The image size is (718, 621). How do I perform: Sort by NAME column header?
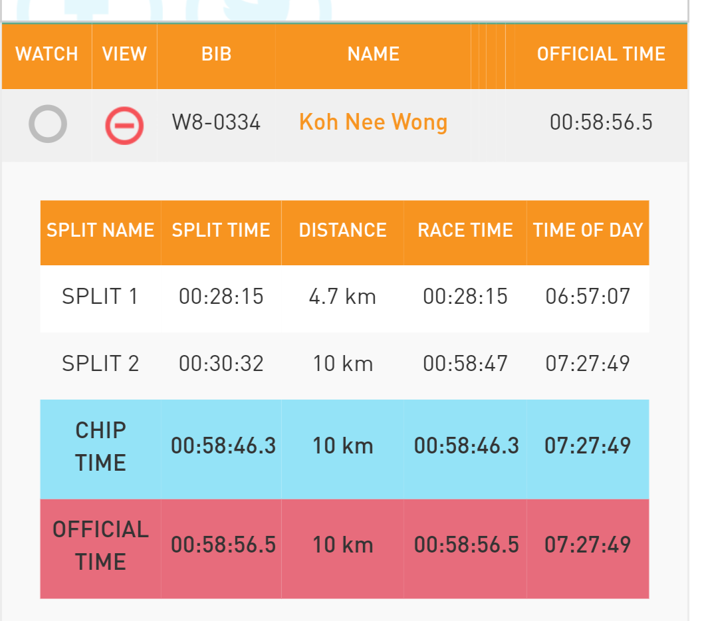coord(373,54)
